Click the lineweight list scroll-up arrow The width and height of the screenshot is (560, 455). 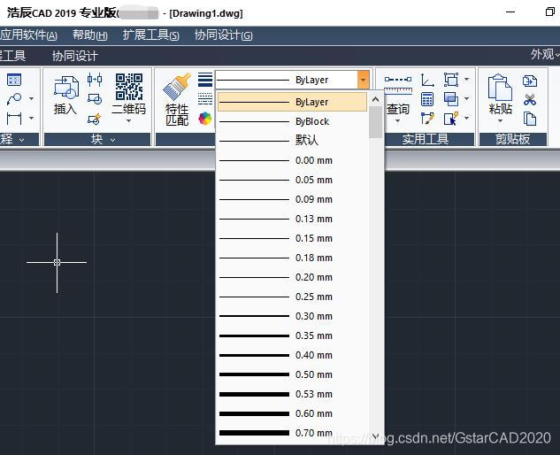click(375, 99)
